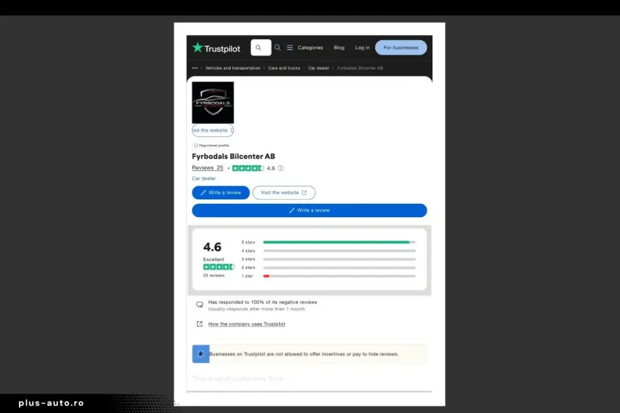Click the magnifier icon beside the search box
This screenshot has height=413, width=620.
[277, 48]
